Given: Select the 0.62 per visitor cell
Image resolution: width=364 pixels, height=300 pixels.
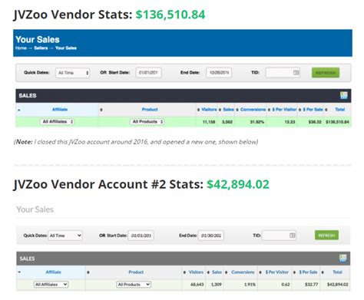Looking at the screenshot, I should pos(286,285).
